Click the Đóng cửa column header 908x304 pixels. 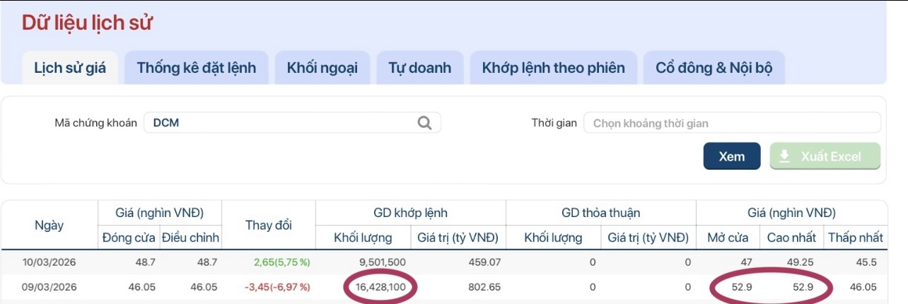tap(130, 238)
